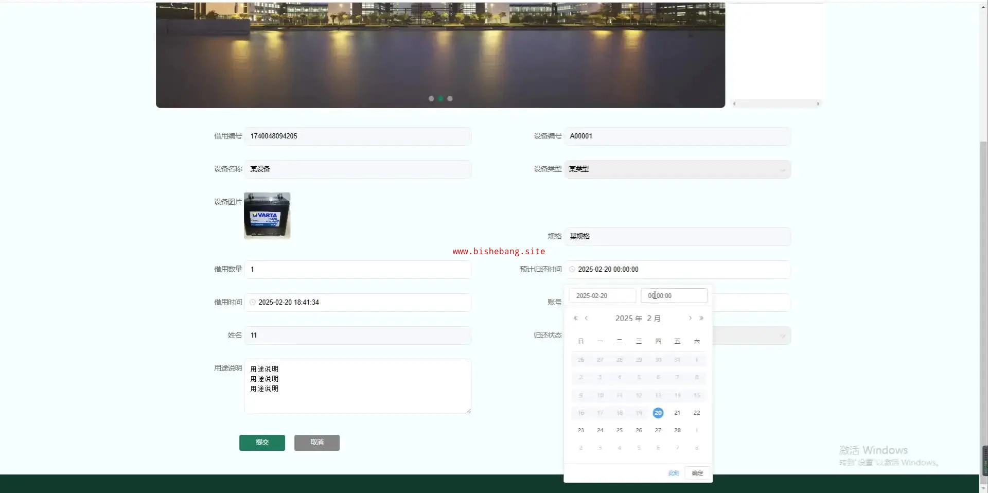The image size is (988, 493).
Task: Click right arrow of horizontal scrollbar
Action: coord(818,104)
